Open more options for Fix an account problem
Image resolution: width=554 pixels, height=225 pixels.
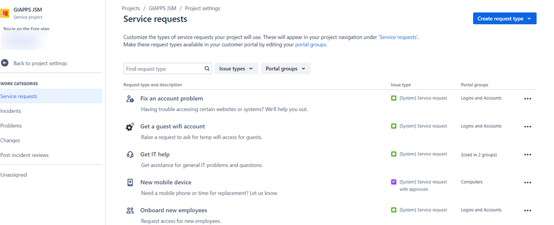pos(527,99)
